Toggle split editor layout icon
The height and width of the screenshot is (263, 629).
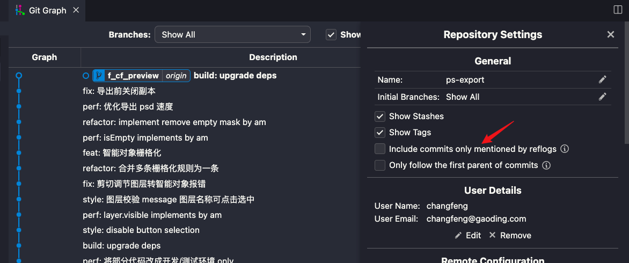tap(618, 10)
